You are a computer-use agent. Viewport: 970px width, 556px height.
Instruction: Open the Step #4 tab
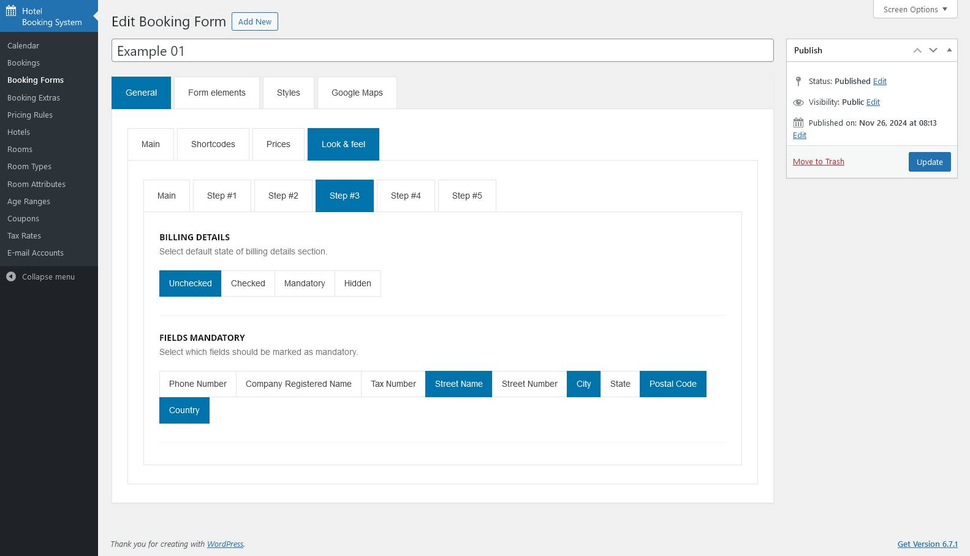point(406,196)
